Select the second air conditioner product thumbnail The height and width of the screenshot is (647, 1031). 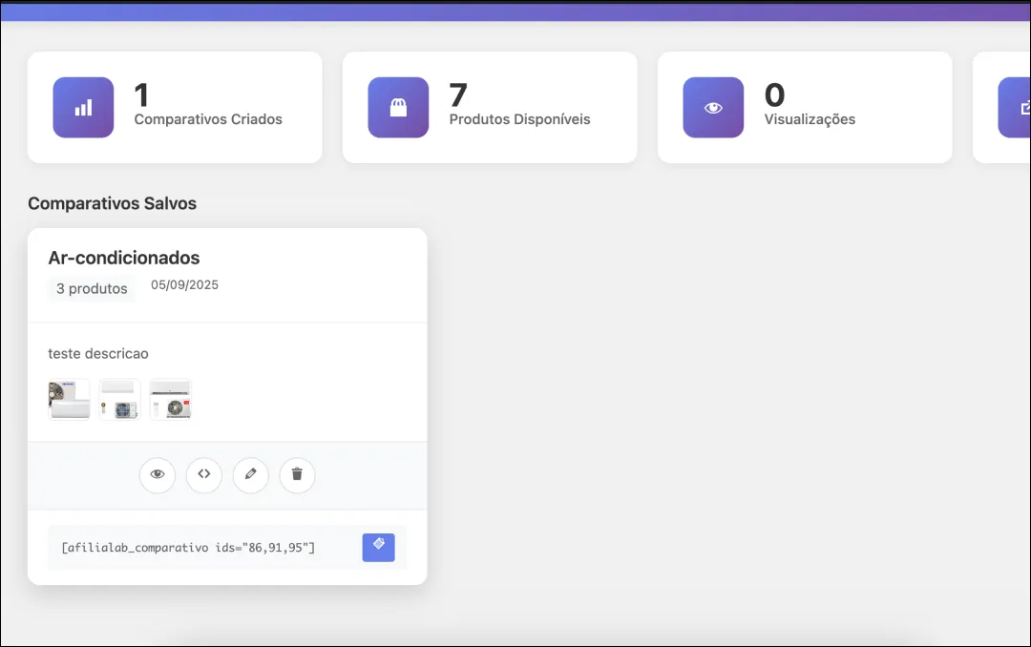click(x=120, y=400)
